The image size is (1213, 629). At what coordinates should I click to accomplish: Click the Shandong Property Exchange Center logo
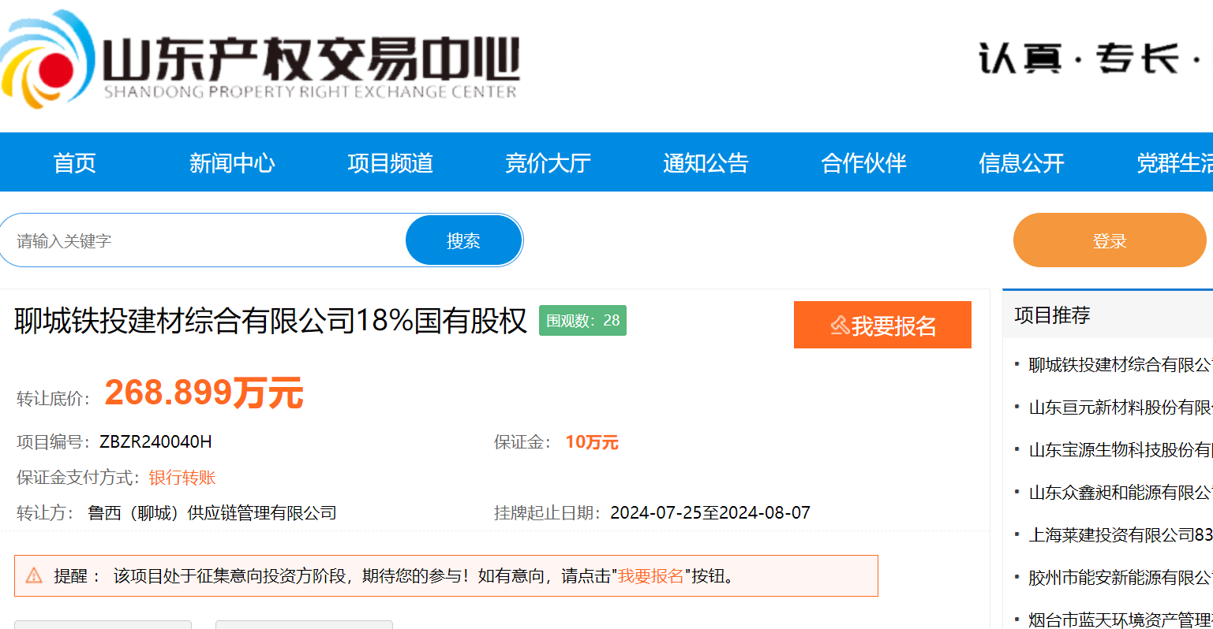coord(260,60)
